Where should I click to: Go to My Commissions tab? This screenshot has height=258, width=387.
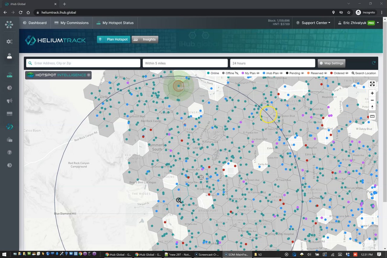[x=71, y=23]
